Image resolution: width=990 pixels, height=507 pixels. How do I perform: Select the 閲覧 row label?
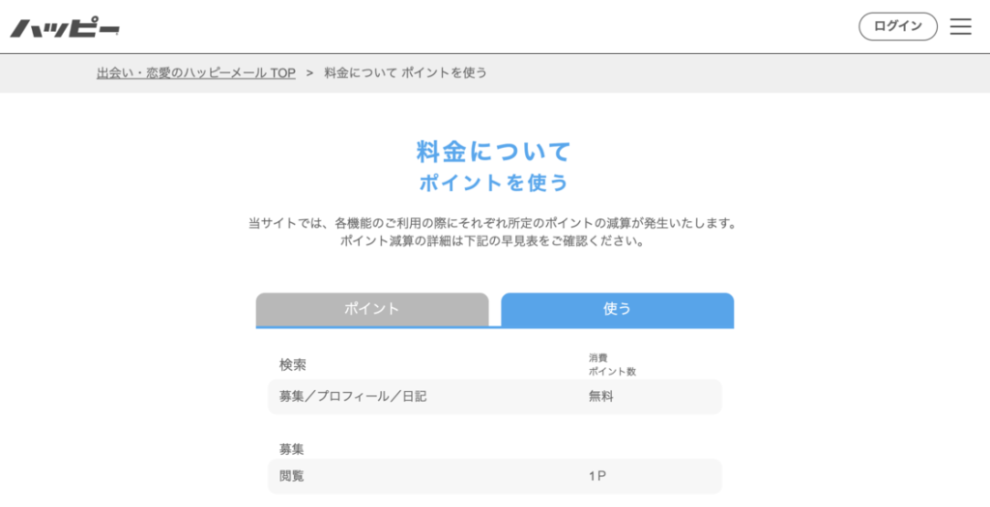click(292, 475)
